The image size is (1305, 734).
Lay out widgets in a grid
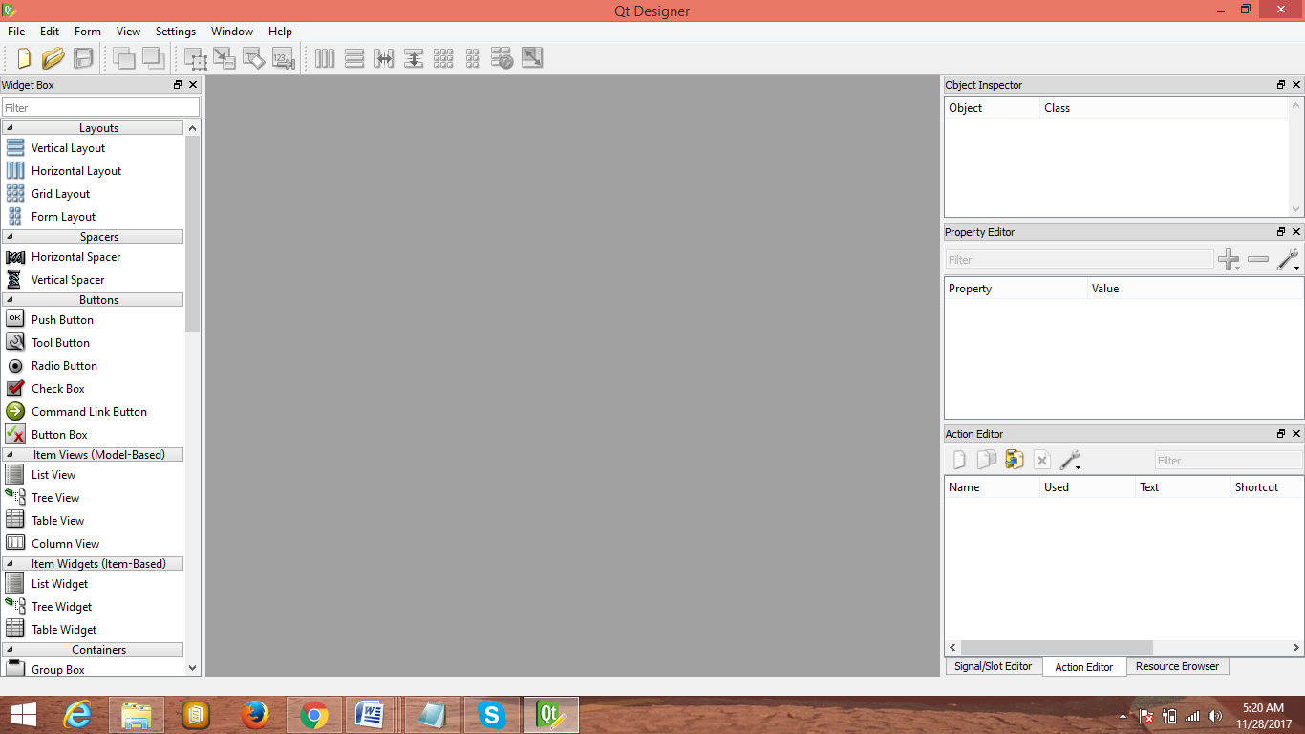443,58
